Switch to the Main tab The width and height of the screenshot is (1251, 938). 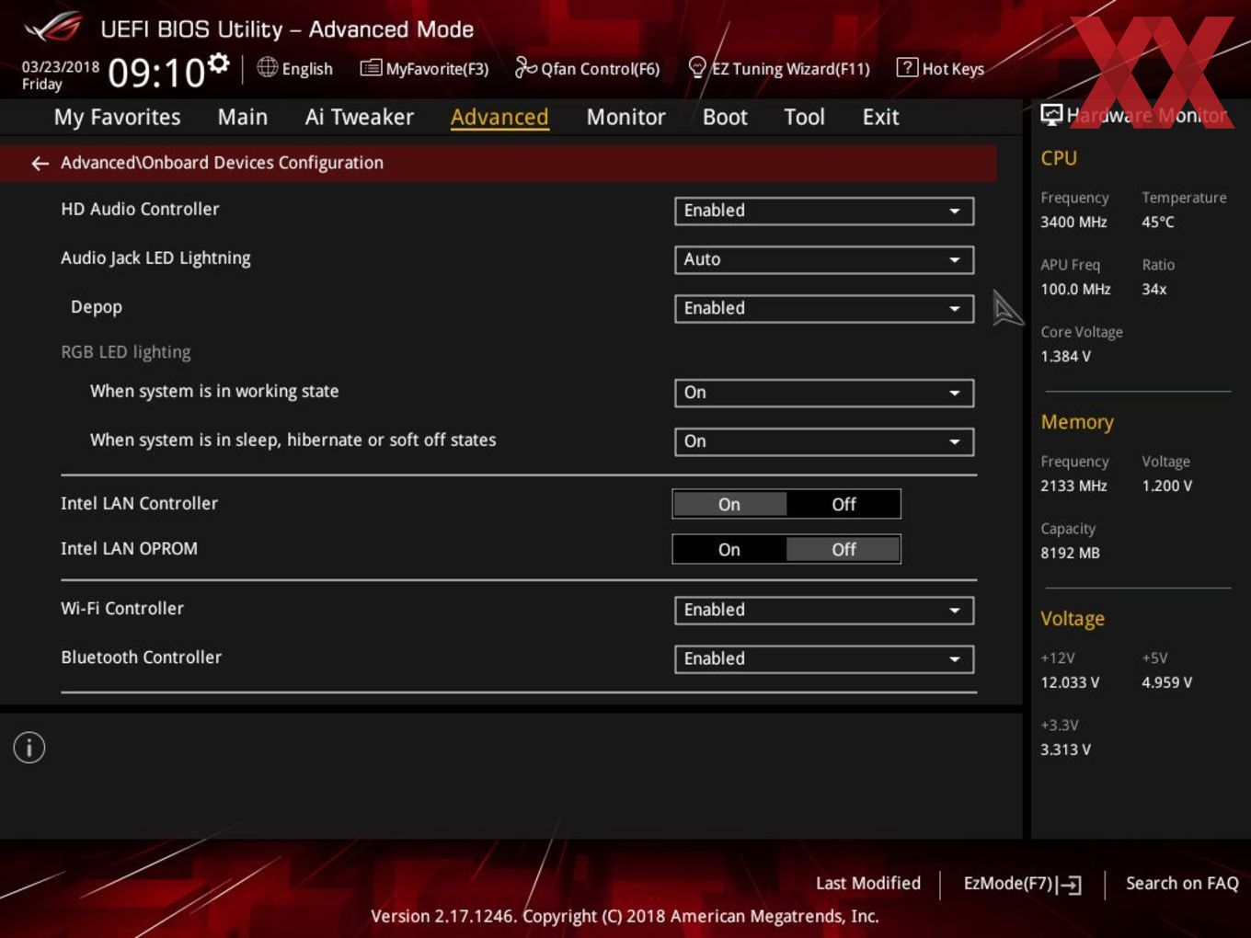coord(243,117)
